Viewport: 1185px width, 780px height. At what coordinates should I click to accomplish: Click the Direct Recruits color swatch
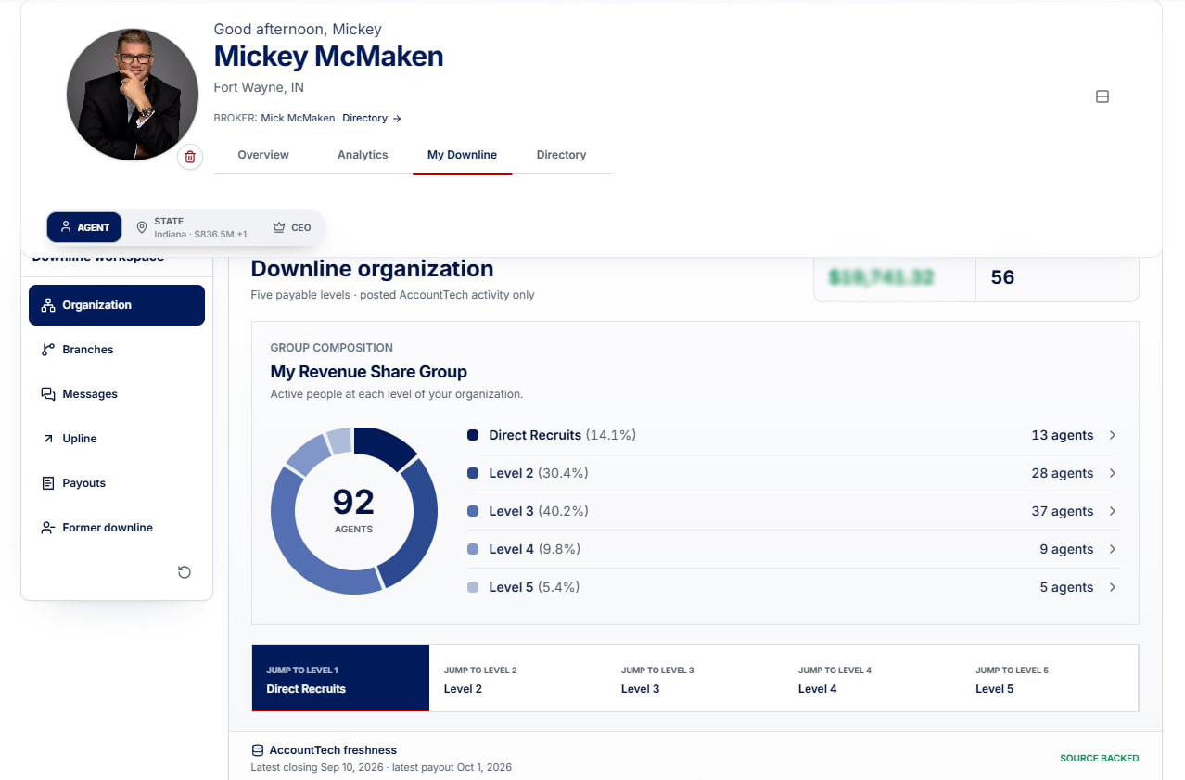coord(473,435)
